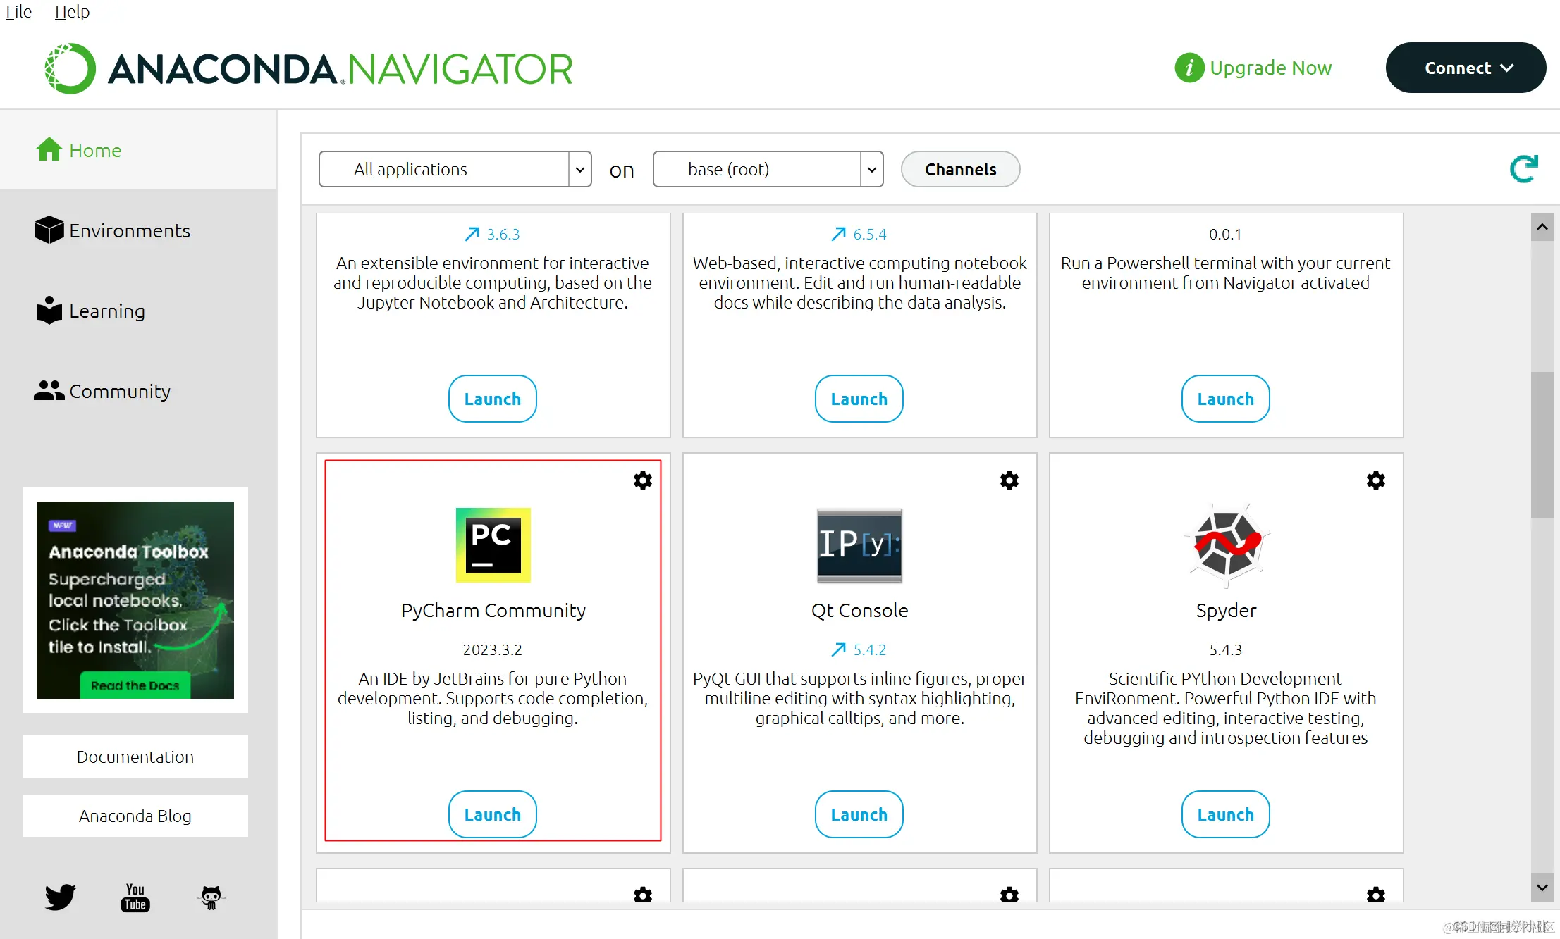The height and width of the screenshot is (939, 1560).
Task: Launch the 3.6.3 JupyterLab-style app
Action: 493,398
